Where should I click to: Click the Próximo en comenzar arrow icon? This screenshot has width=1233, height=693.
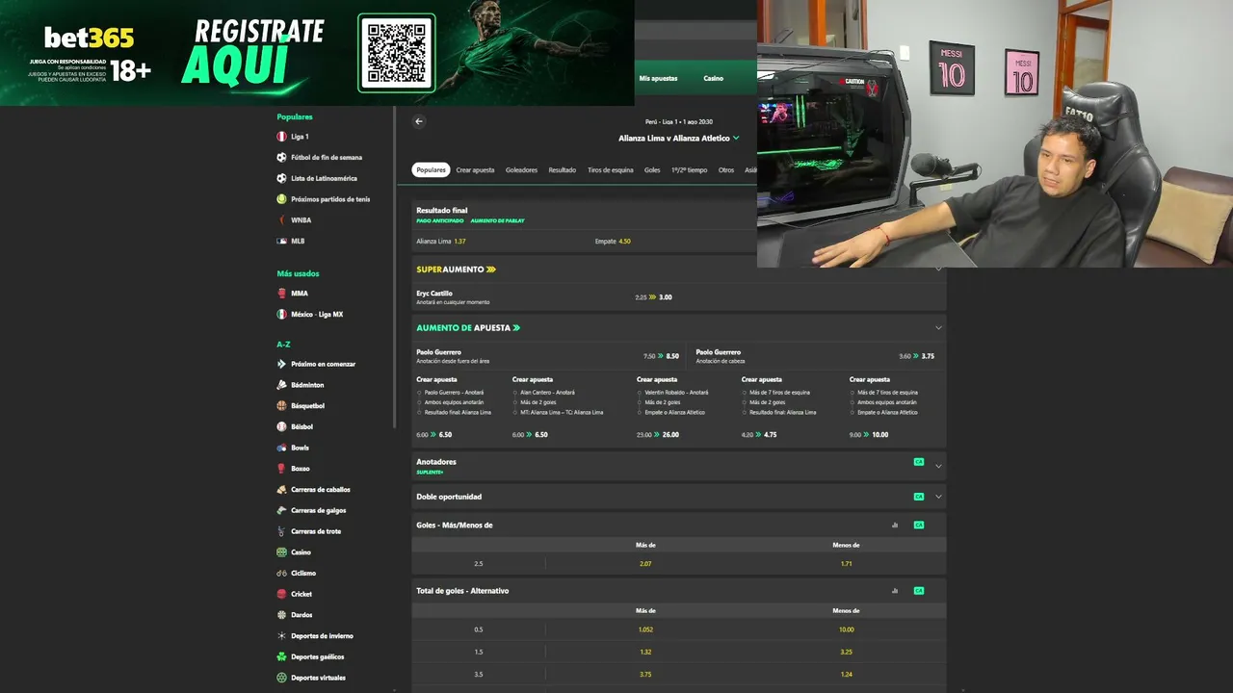(281, 364)
